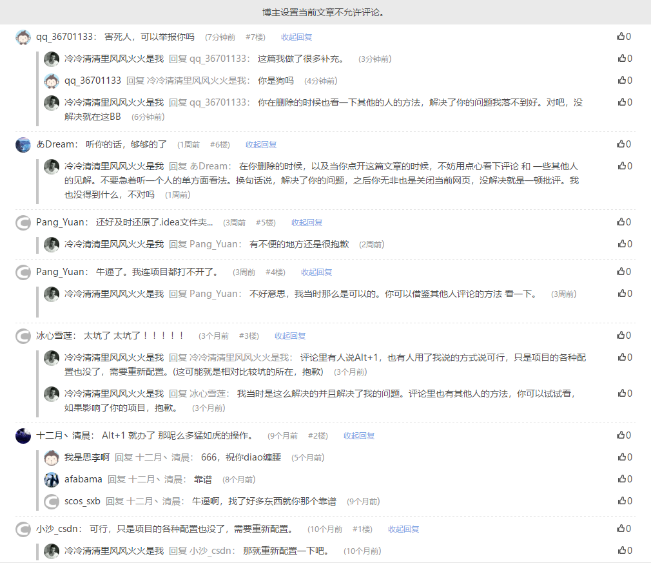Like the reply "这篇我做了很多补充"
This screenshot has width=651, height=570.
tap(625, 59)
